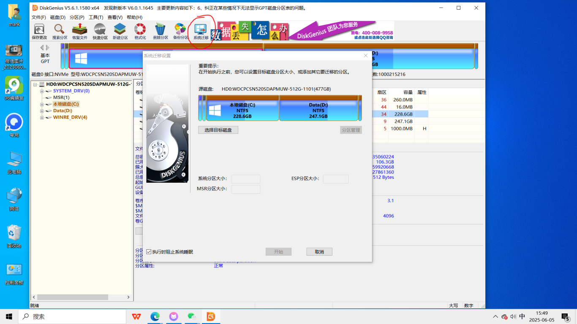Click the 搜索分区 search partition icon
This screenshot has width=577, height=324.
(x=60, y=32)
